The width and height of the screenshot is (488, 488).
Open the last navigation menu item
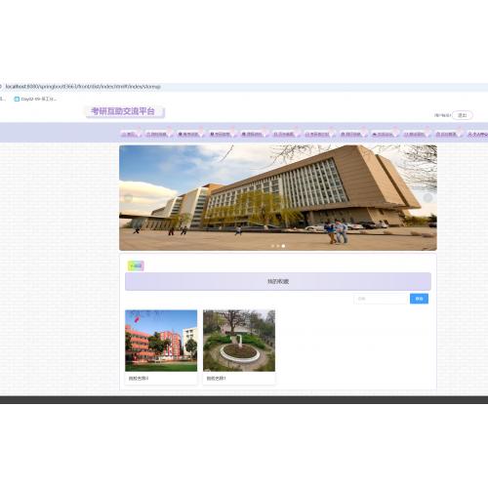[477, 134]
